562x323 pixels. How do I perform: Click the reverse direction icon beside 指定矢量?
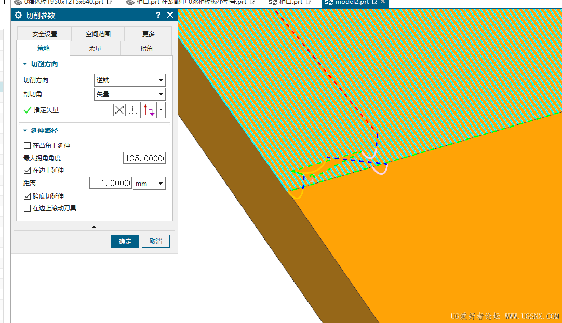tap(119, 110)
